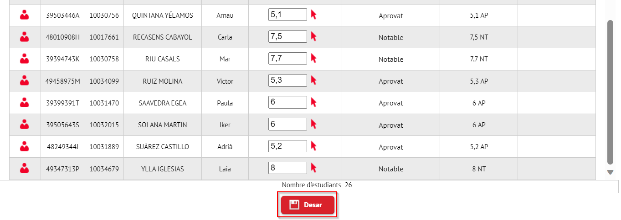Select the red arrow next to Adrià's grade

coord(313,146)
